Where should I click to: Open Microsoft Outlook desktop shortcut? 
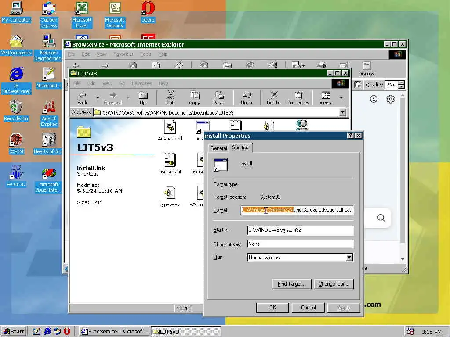pyautogui.click(x=115, y=14)
